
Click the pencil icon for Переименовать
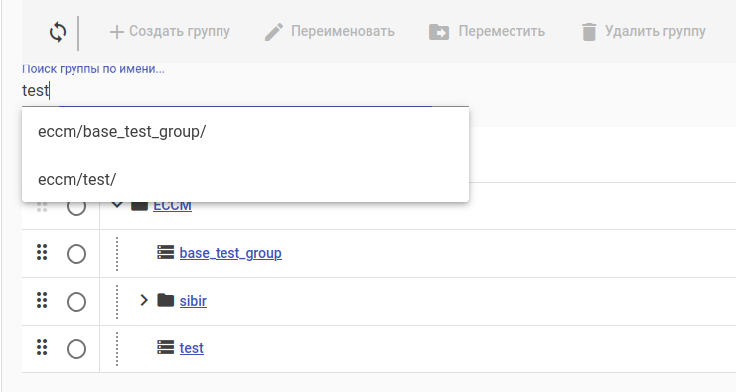(274, 32)
